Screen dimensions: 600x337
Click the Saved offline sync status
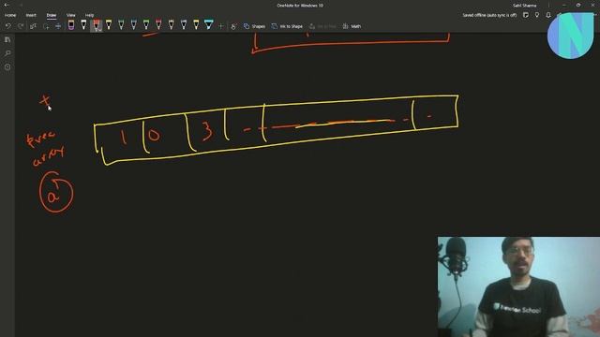[x=489, y=15]
